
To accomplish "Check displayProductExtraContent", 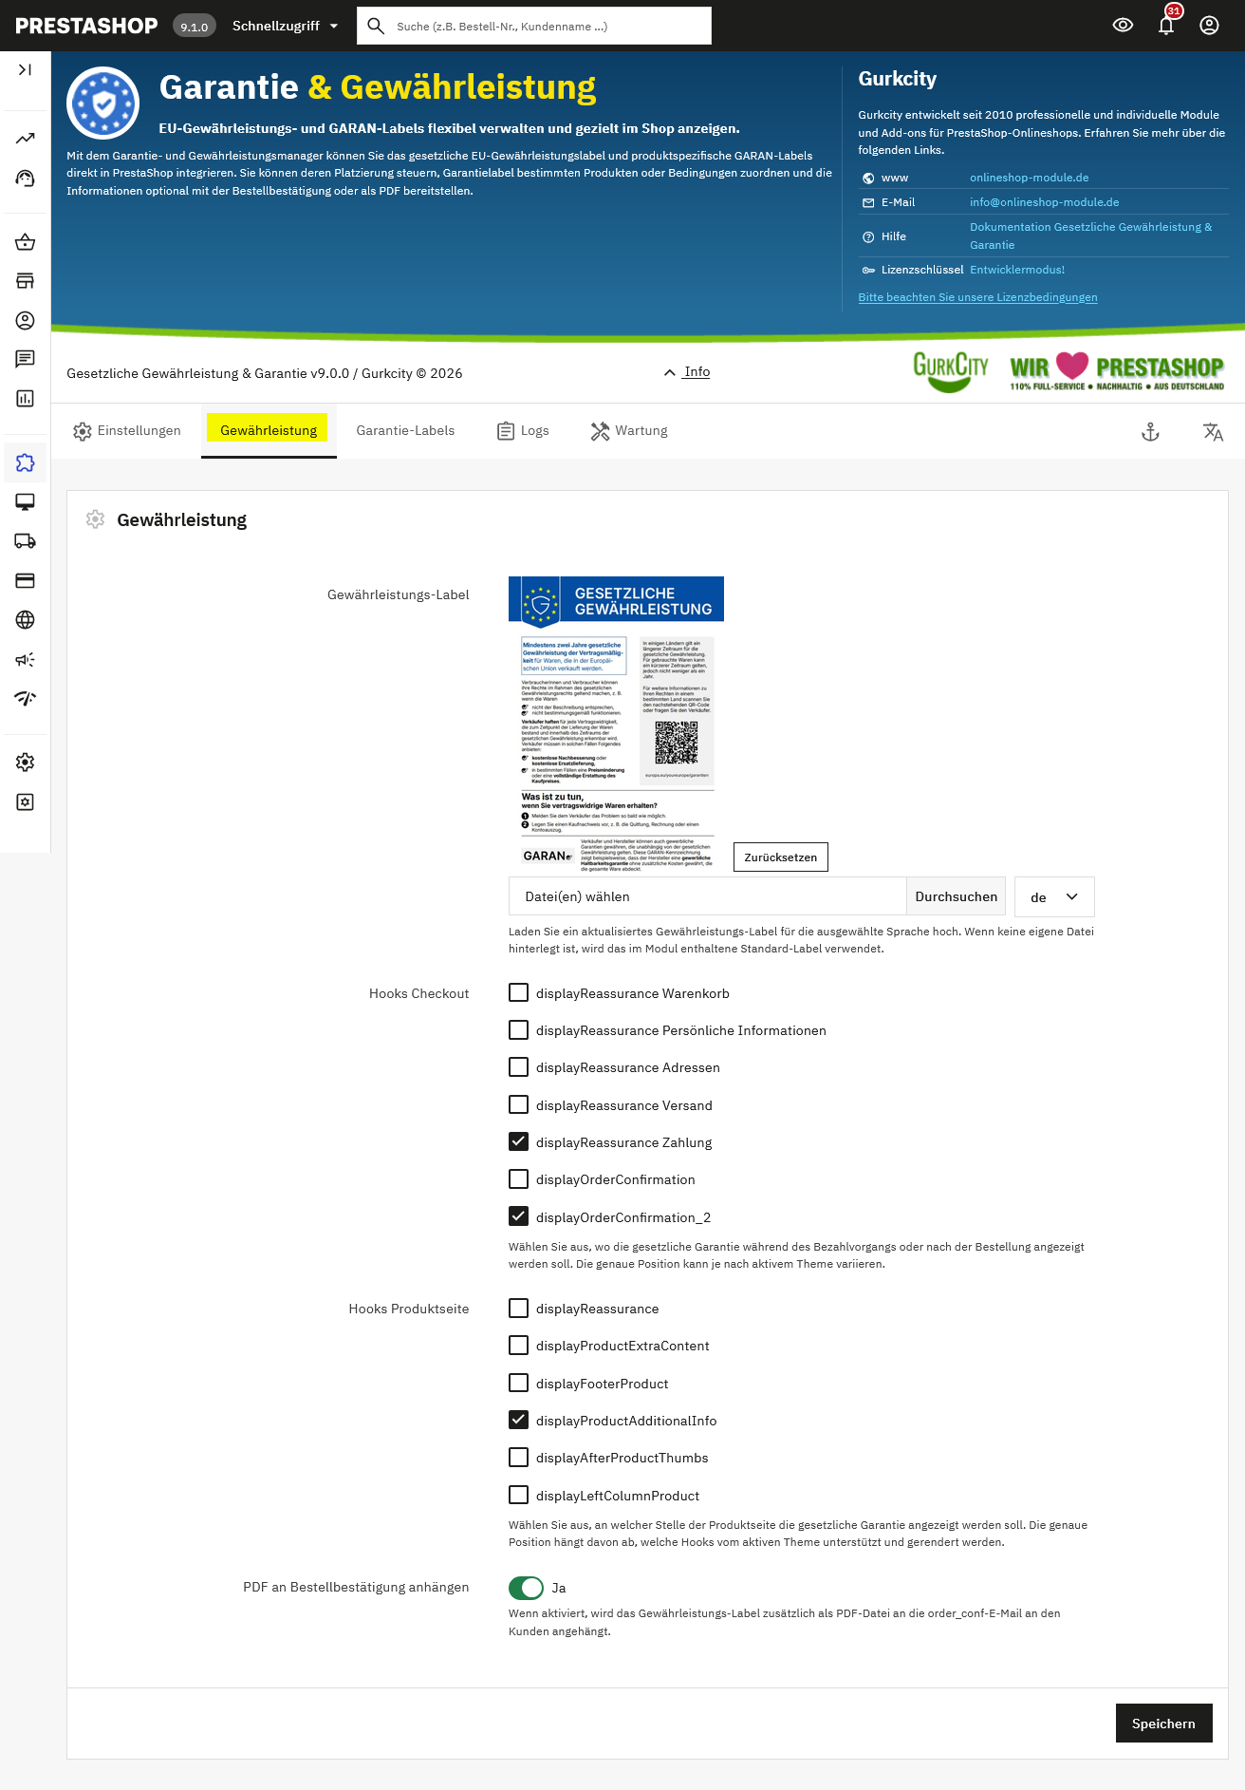I will pos(518,1345).
